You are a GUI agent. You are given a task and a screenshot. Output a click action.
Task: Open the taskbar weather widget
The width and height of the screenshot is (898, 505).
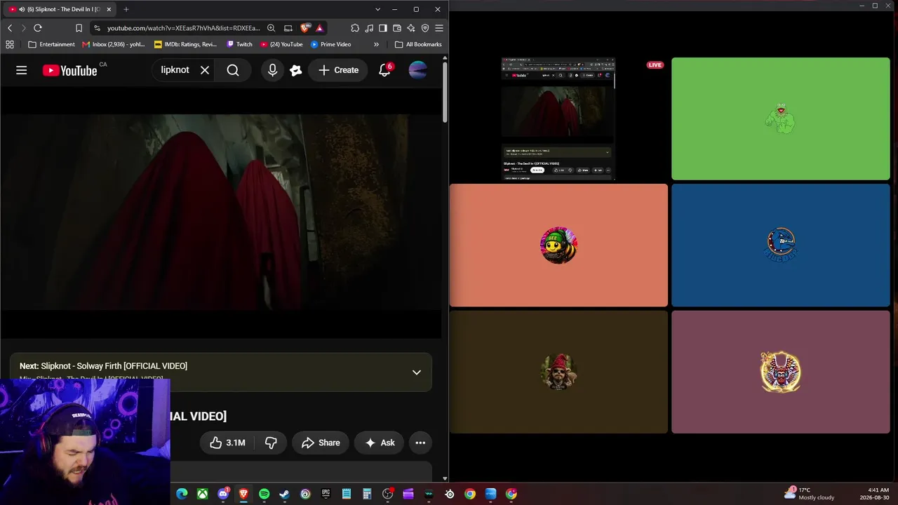point(810,494)
